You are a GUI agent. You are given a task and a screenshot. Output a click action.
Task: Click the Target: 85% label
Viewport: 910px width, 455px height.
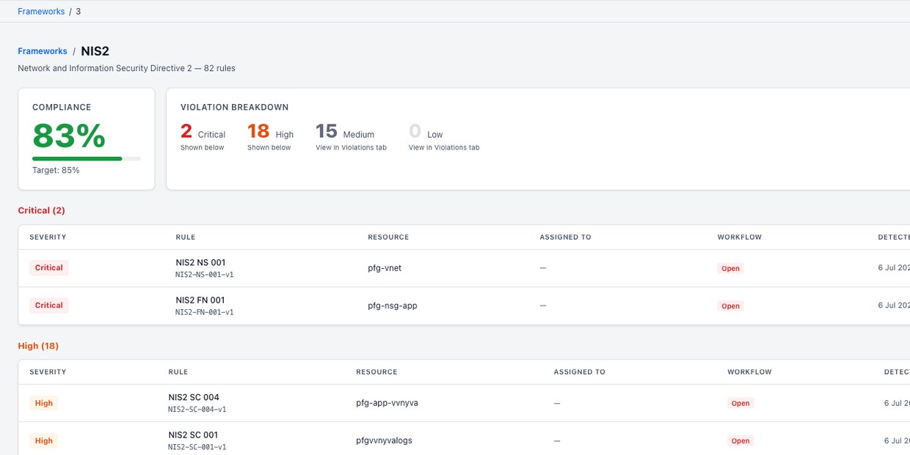(x=56, y=170)
